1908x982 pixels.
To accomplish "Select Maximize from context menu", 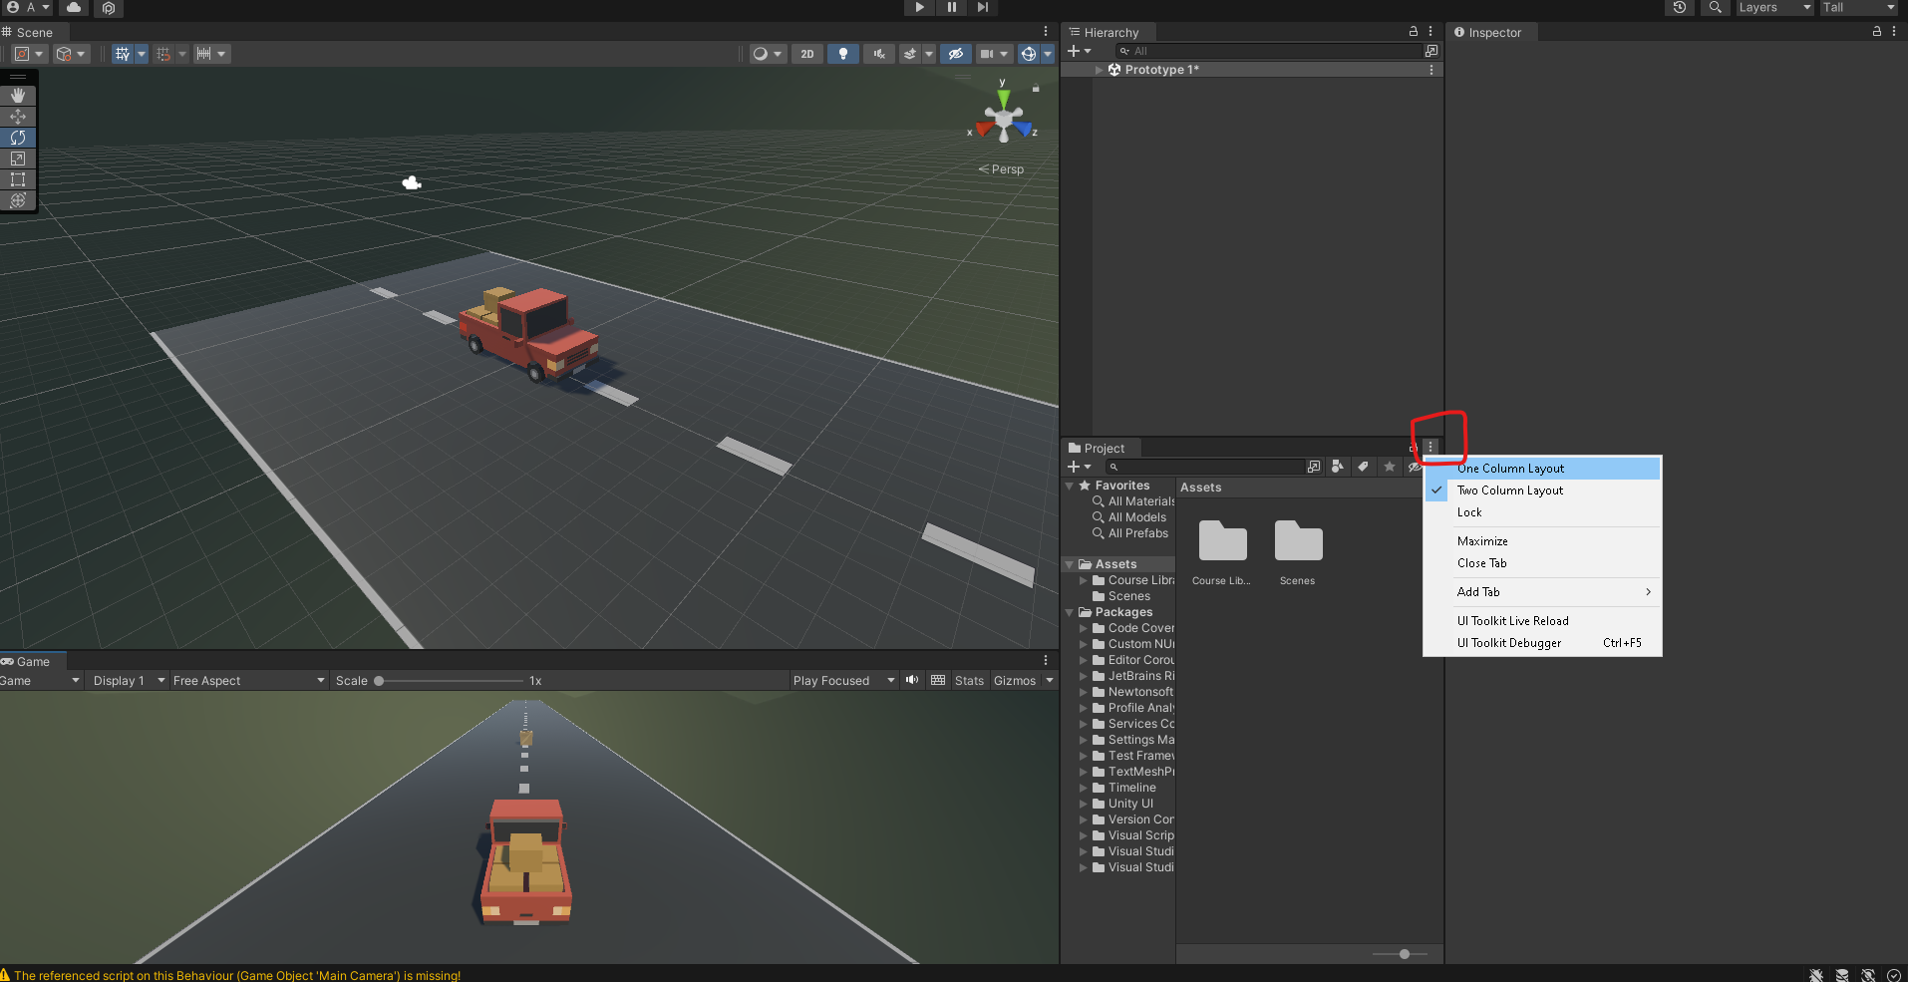I will coord(1542,541).
